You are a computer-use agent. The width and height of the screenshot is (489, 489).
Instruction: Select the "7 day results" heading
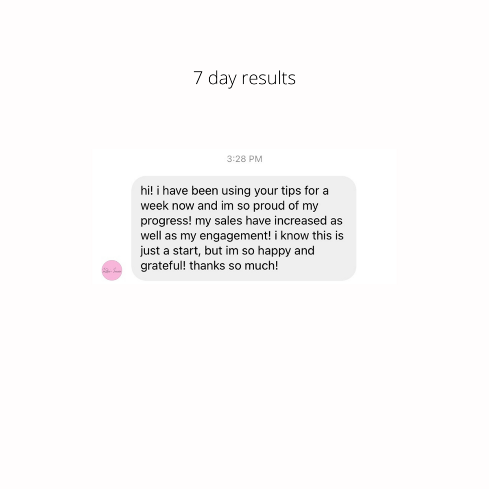244,78
